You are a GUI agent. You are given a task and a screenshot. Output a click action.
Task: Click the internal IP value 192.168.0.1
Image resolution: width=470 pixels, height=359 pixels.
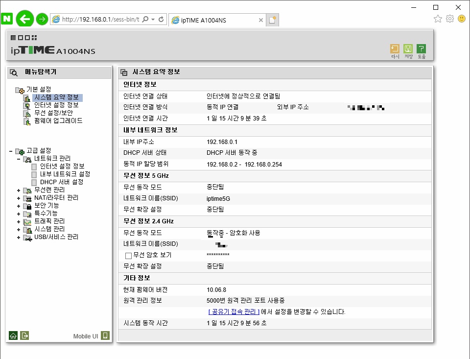(x=222, y=142)
